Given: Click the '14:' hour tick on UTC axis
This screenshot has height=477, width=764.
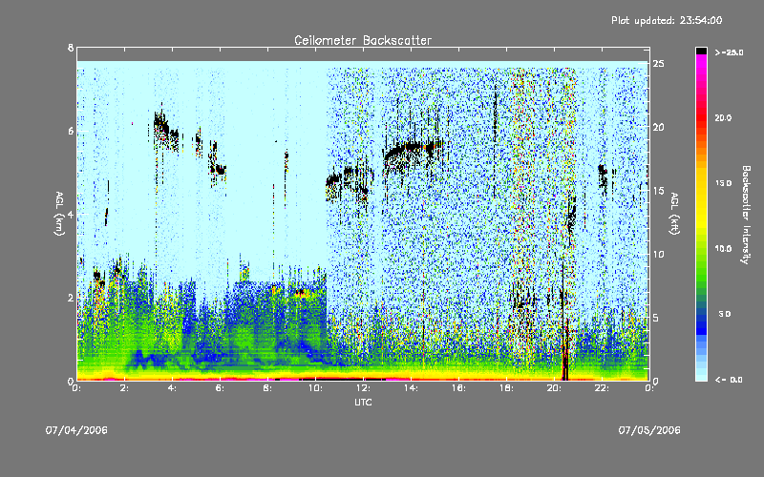Looking at the screenshot, I should pos(411,388).
